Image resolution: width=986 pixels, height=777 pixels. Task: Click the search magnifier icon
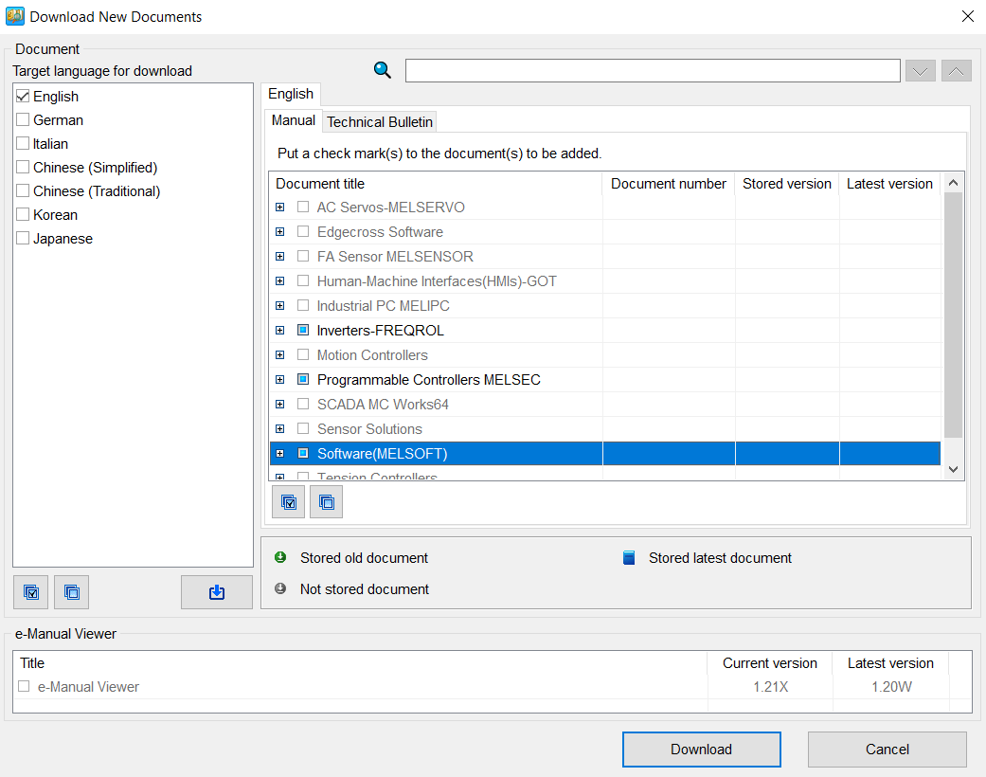click(383, 70)
